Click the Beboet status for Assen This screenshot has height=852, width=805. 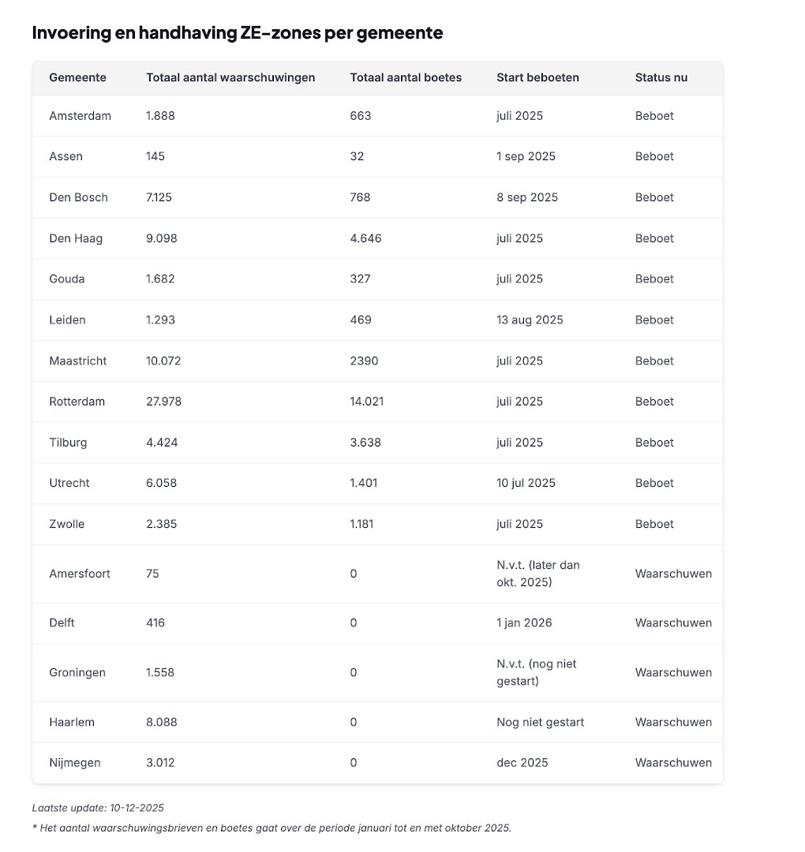(654, 156)
